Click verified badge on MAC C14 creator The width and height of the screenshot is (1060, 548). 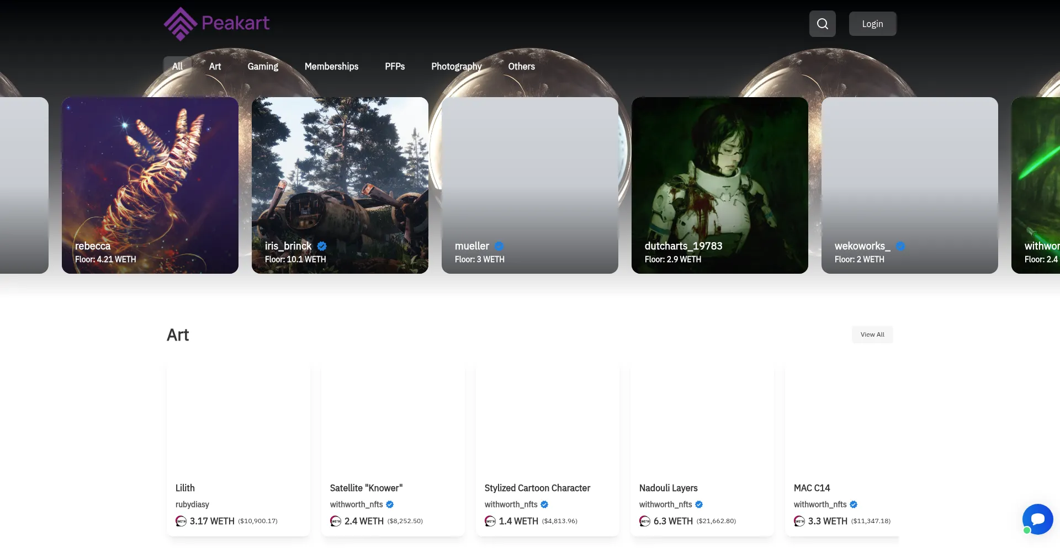tap(854, 504)
